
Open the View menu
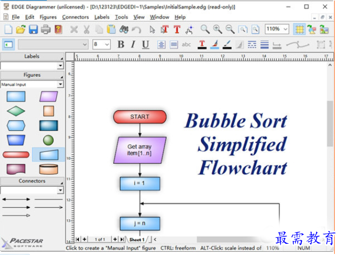click(139, 17)
